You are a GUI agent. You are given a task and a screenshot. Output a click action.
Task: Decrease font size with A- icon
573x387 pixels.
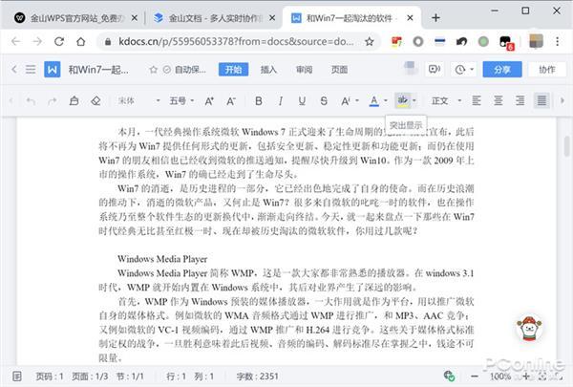coord(231,101)
